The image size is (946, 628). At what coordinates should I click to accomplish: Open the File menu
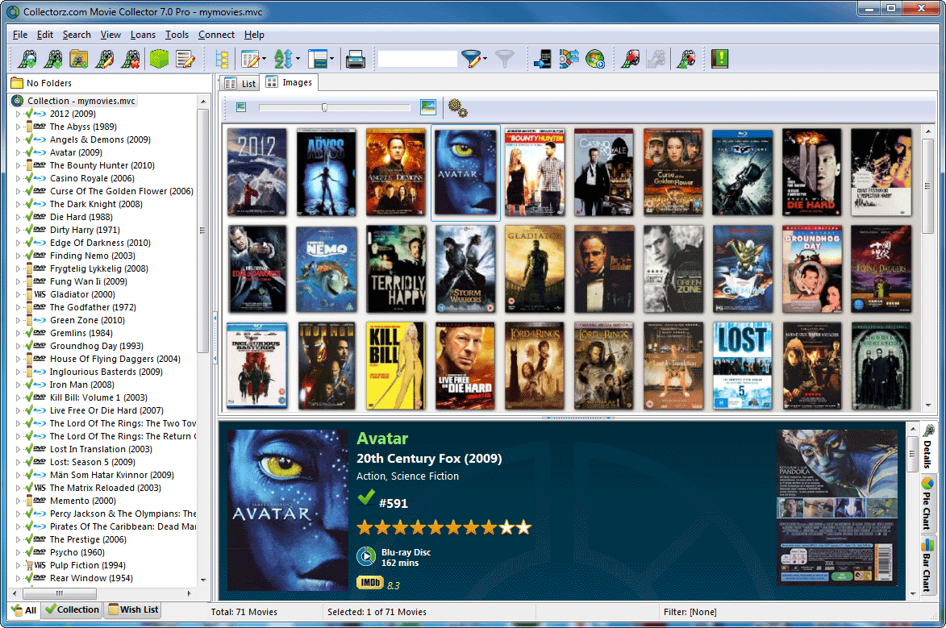[20, 35]
